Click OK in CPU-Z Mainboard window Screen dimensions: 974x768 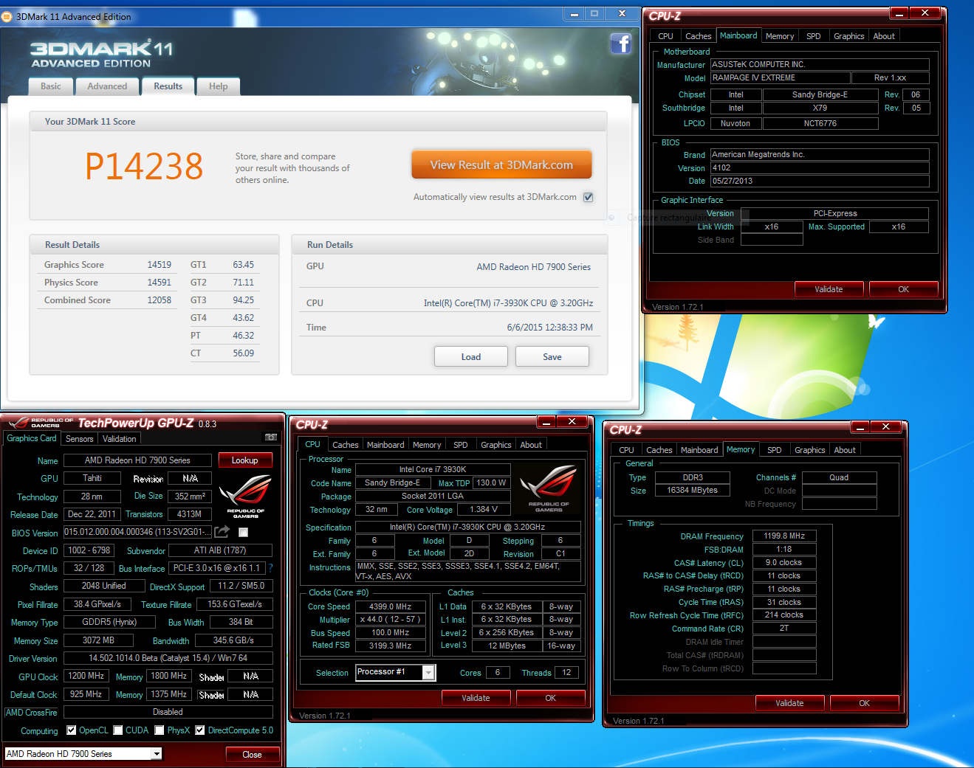pos(903,289)
